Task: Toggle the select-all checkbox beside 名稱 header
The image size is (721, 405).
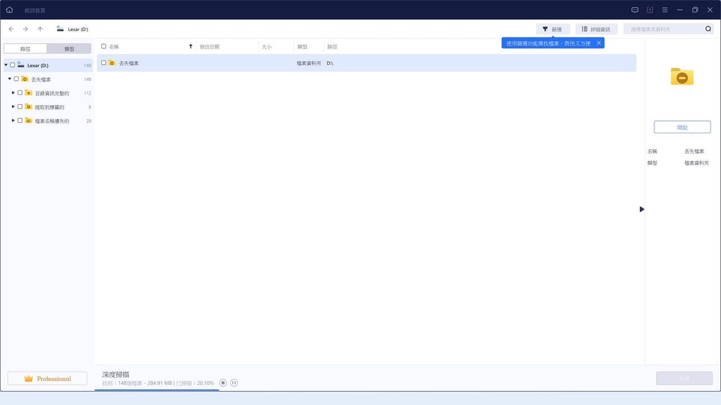Action: [104, 47]
